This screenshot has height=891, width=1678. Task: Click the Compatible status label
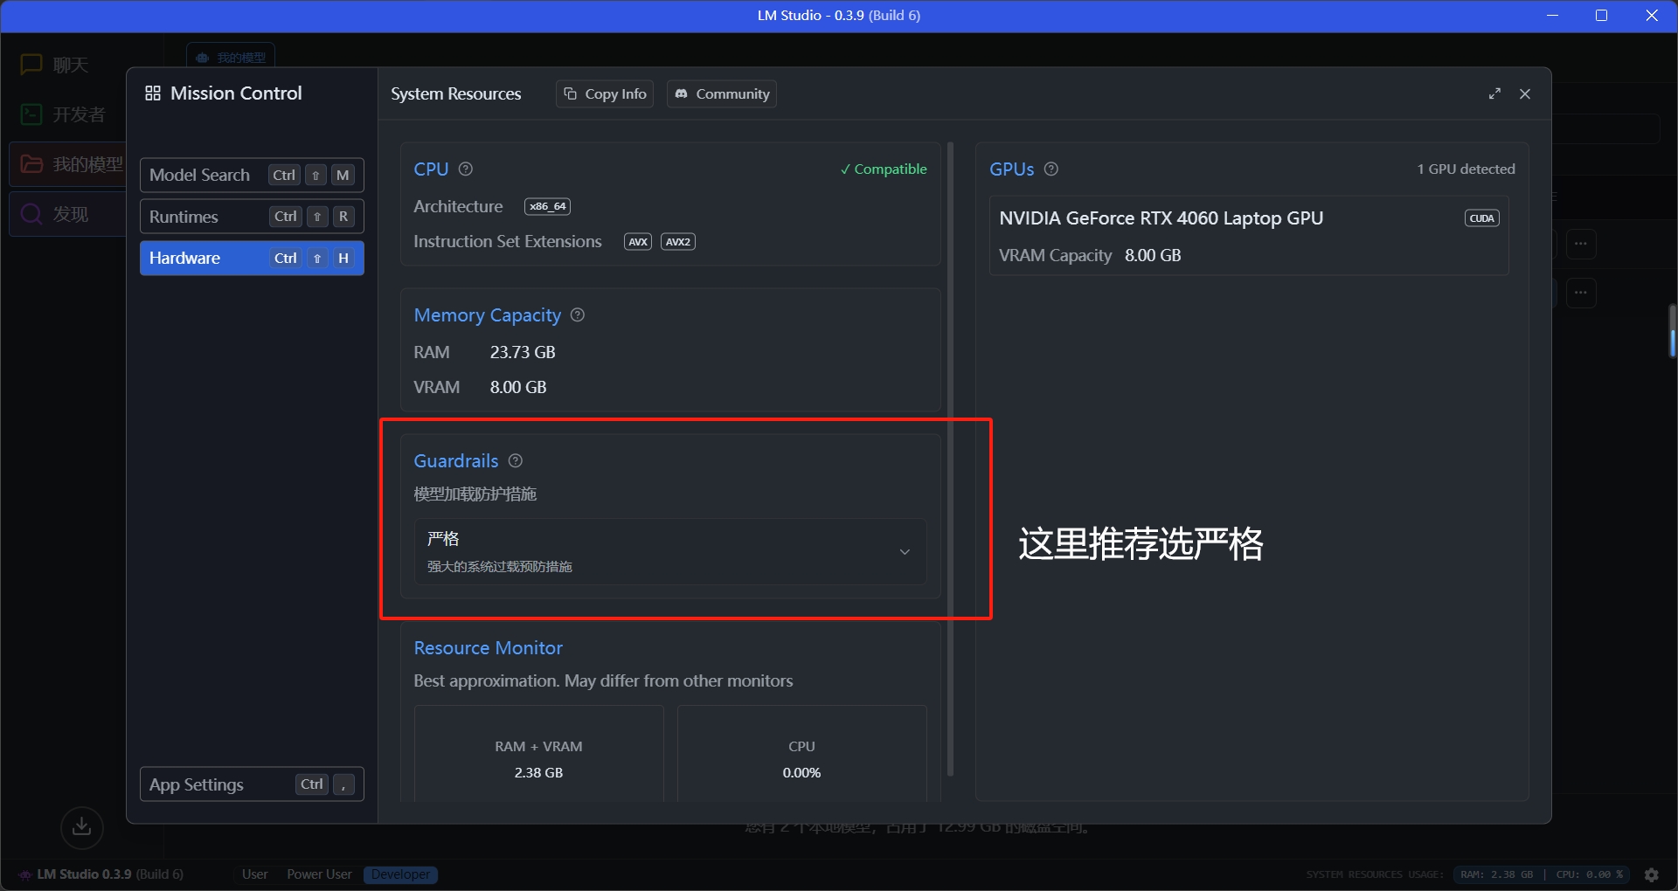tap(884, 169)
